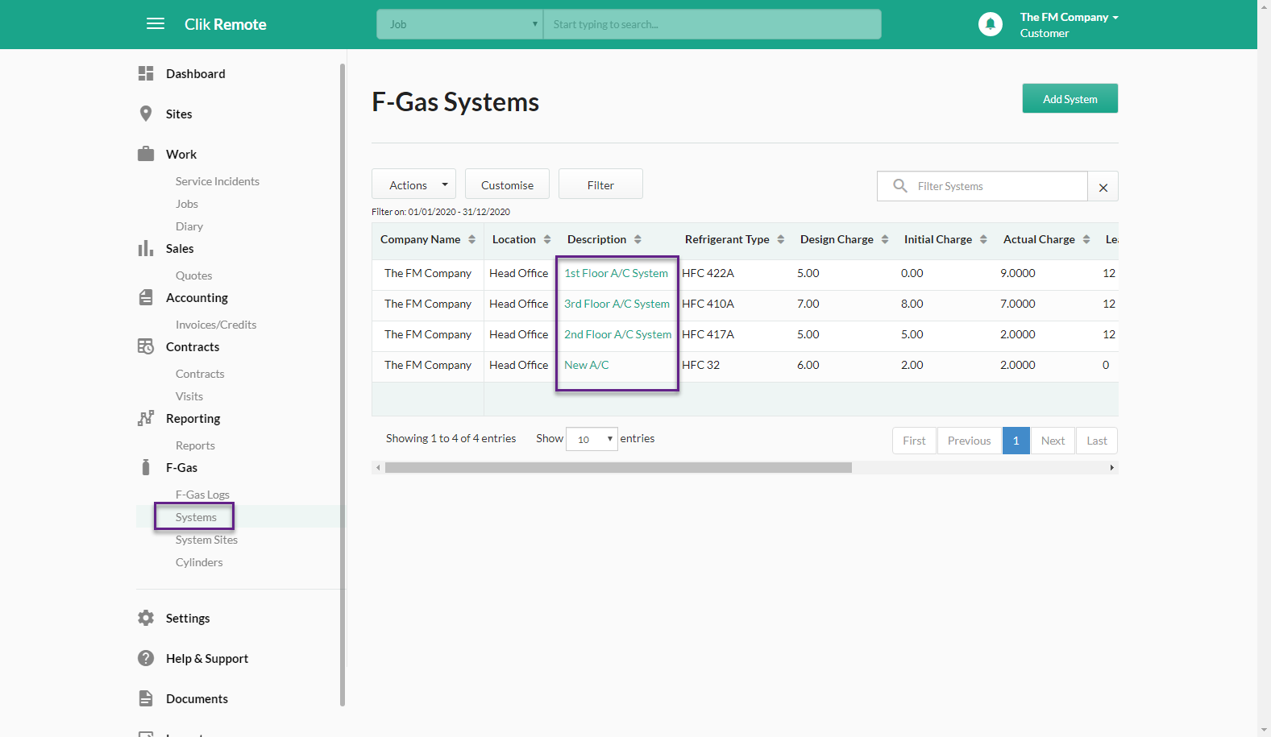Screen dimensions: 1271x737
Task: Click the sidebar vertical scrollbar
Action: (343, 384)
